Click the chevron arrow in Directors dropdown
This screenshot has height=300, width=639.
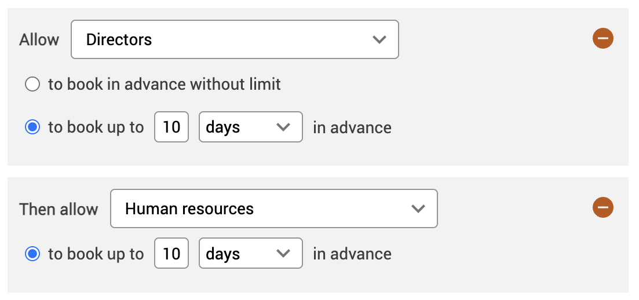click(379, 40)
